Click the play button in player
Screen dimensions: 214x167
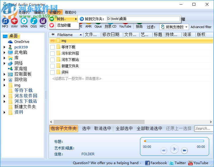tap(174, 149)
